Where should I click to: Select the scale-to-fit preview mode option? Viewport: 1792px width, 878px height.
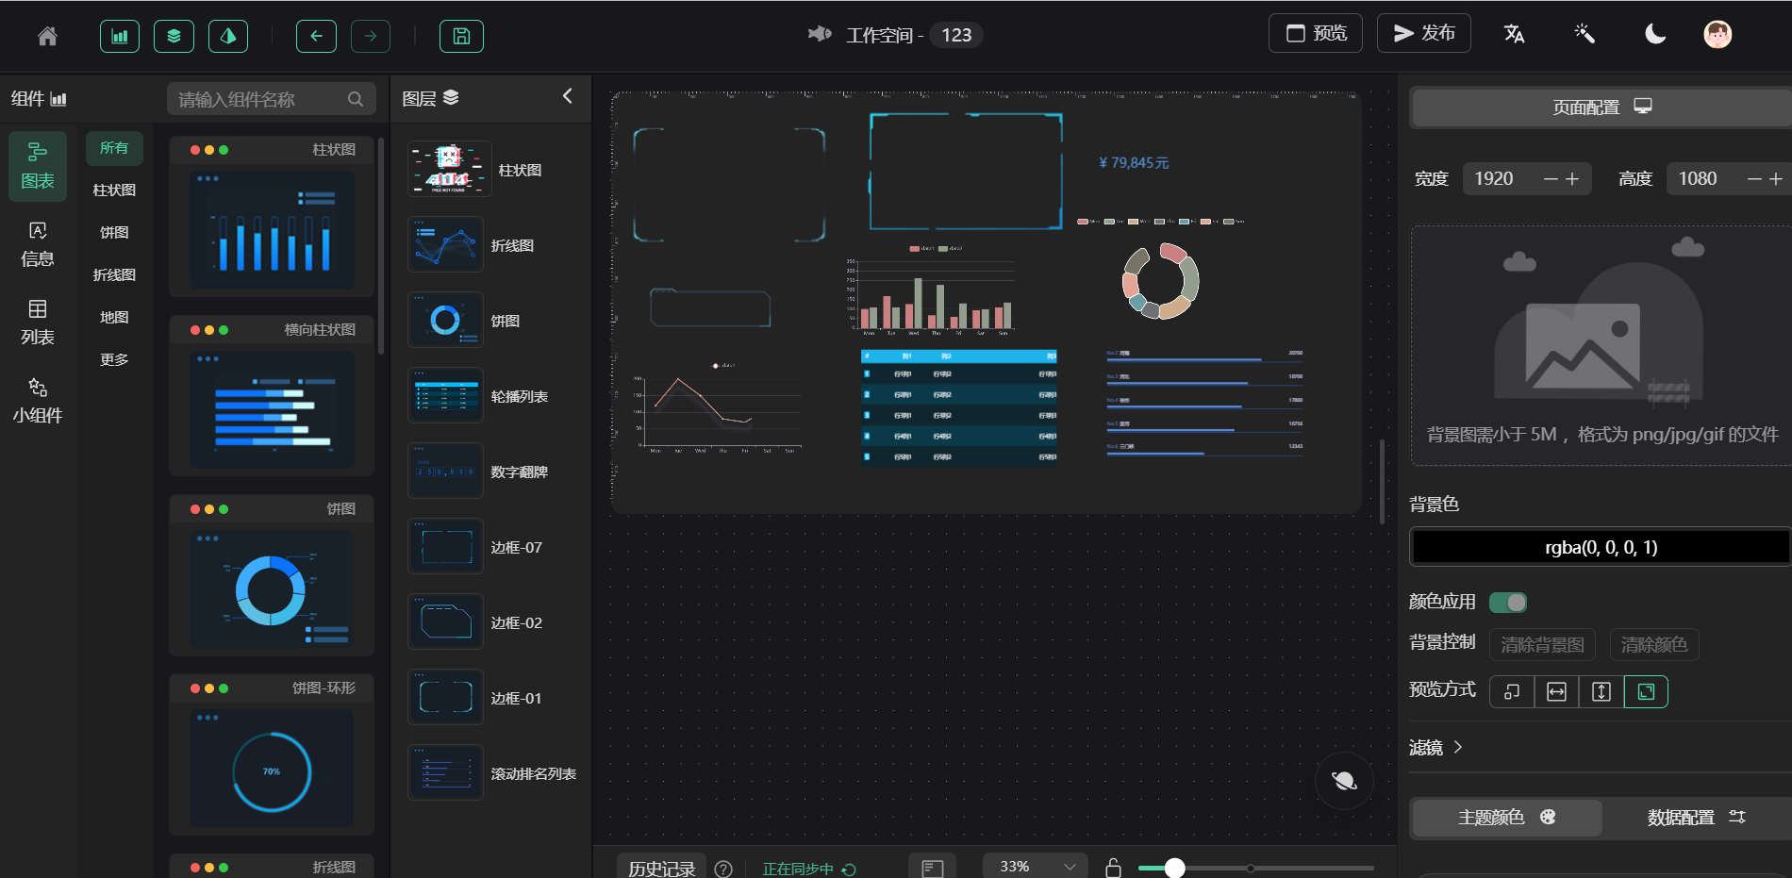click(1646, 691)
